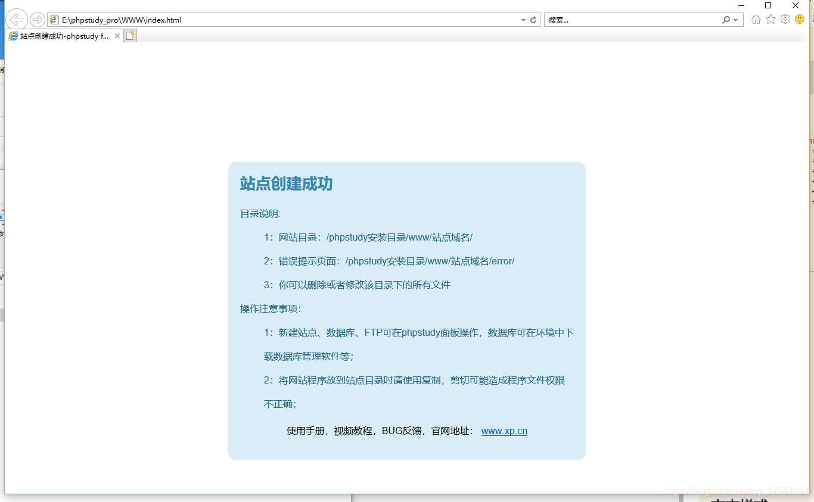814x502 pixels.
Task: Open a new browser tab
Action: tap(130, 36)
